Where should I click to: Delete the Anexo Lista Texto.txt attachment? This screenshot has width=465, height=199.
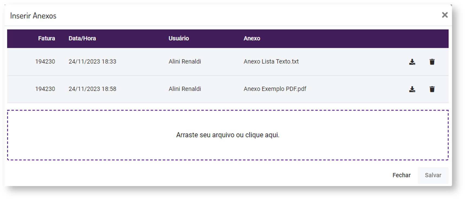(x=432, y=62)
